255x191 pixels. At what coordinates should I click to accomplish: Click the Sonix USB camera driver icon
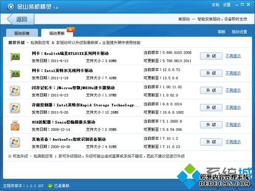pyautogui.click(x=15, y=125)
